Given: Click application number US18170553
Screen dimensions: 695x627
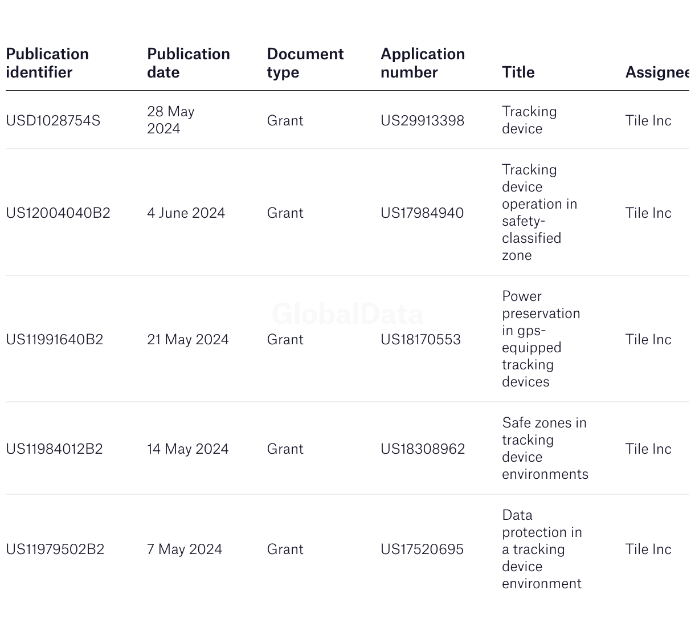Looking at the screenshot, I should pyautogui.click(x=420, y=340).
